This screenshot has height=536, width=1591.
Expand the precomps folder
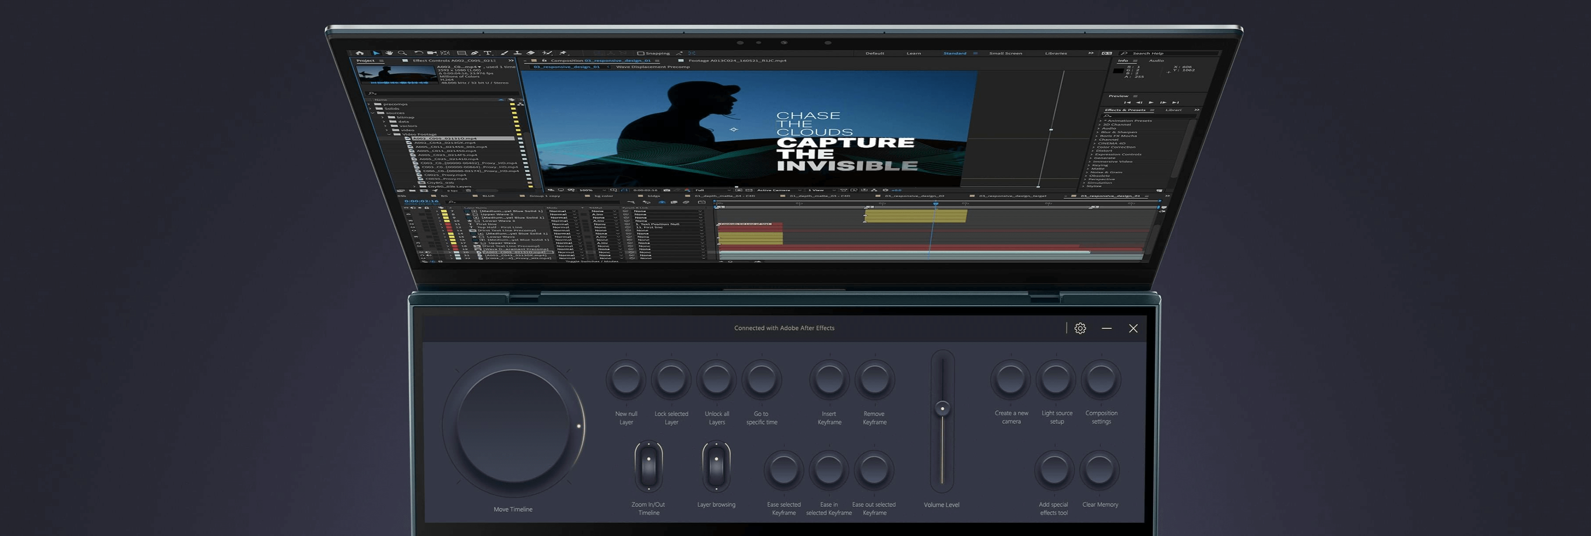(369, 105)
